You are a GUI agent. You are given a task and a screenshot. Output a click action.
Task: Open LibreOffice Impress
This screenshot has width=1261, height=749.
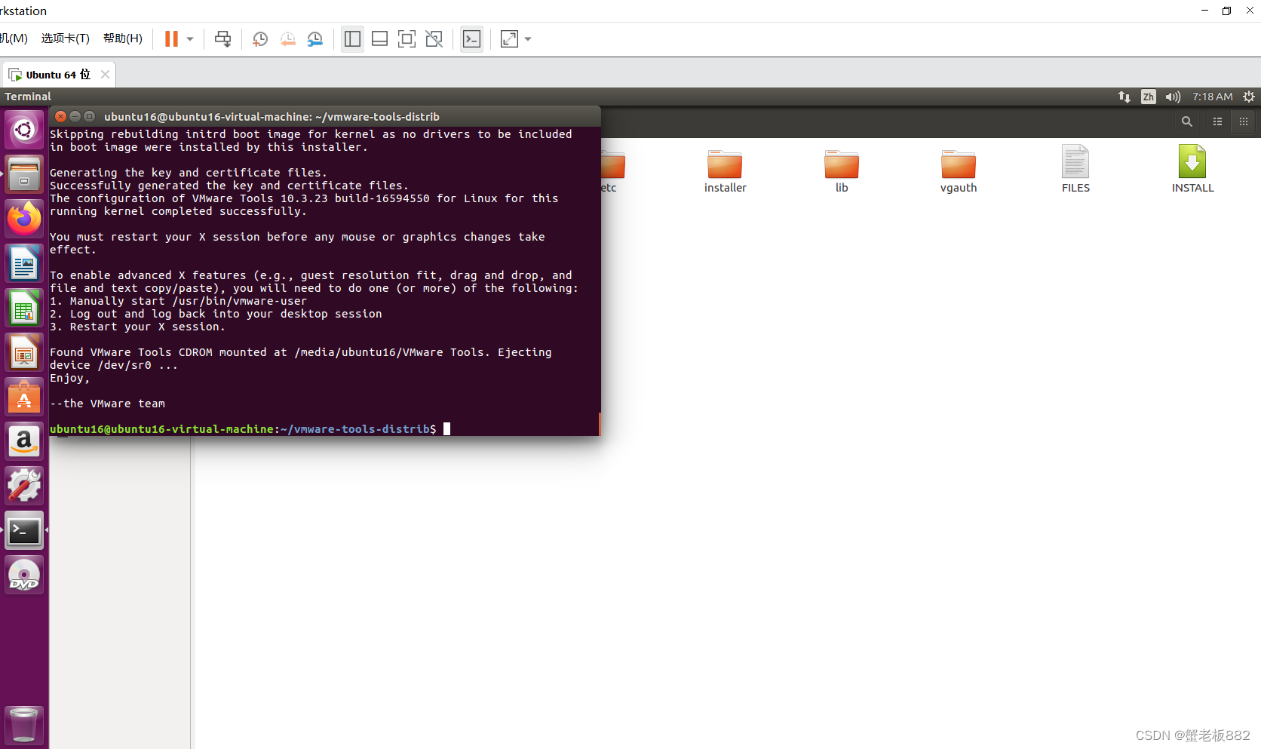[x=24, y=352]
